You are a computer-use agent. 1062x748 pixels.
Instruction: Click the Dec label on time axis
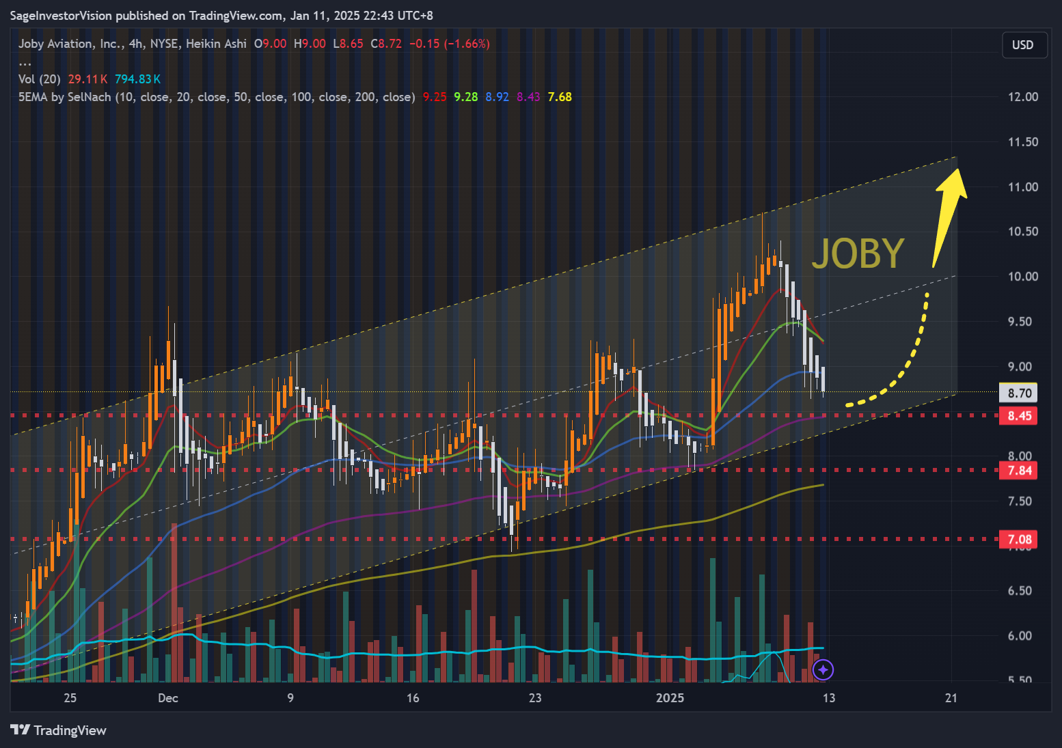point(168,698)
